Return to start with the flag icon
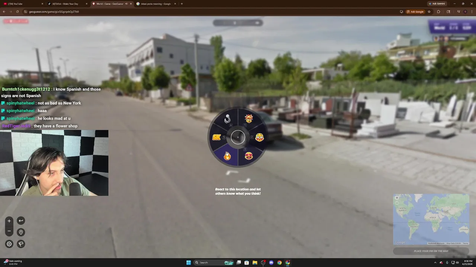The height and width of the screenshot is (267, 476). click(21, 244)
